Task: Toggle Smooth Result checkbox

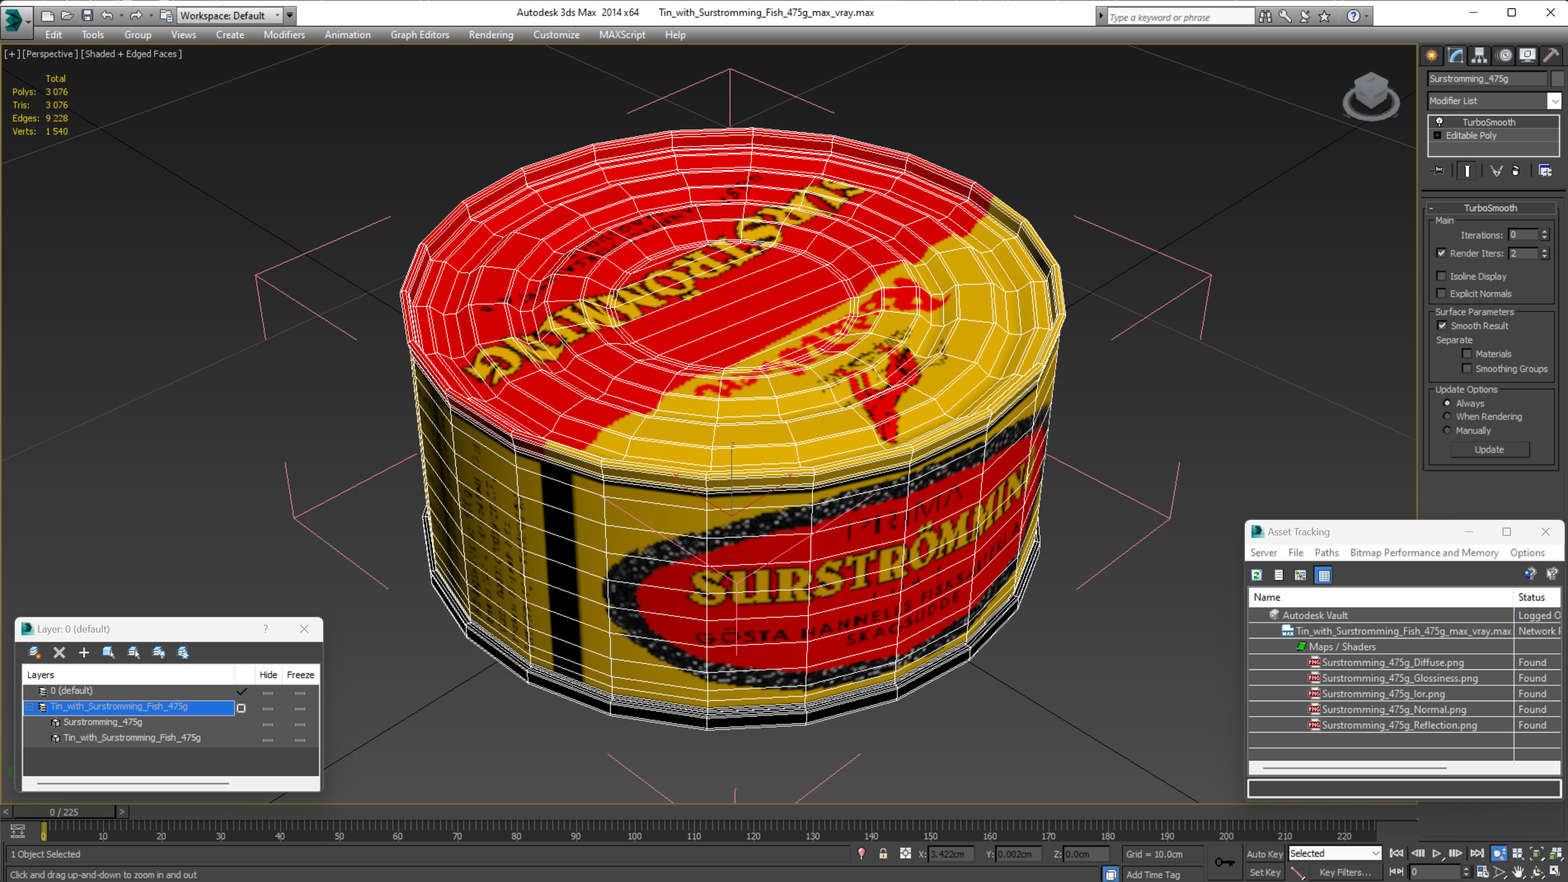Action: (x=1442, y=326)
